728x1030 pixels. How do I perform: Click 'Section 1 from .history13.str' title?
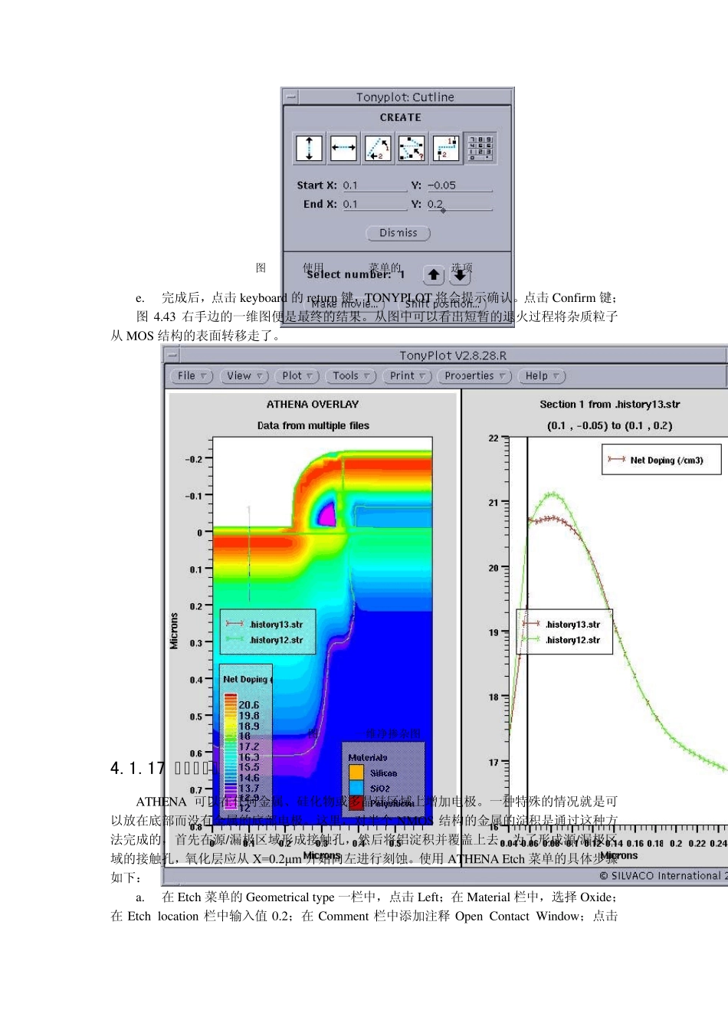point(609,405)
